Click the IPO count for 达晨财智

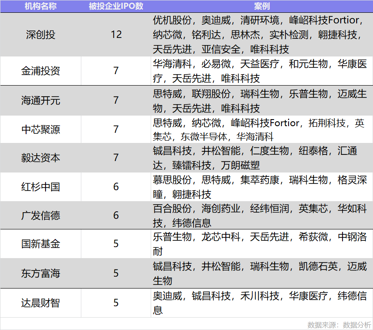click(x=116, y=303)
